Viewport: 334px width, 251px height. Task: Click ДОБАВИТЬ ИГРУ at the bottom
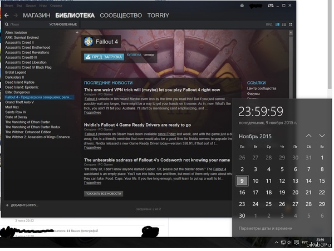click(22, 205)
